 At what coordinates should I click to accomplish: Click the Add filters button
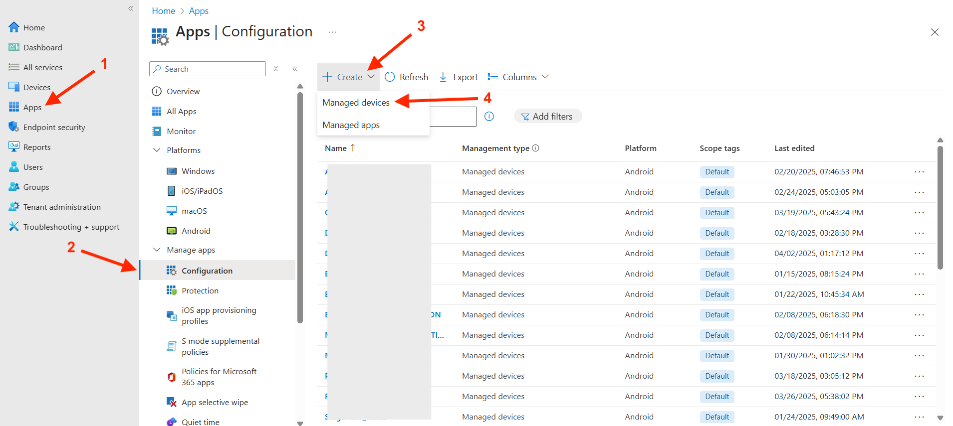click(x=547, y=116)
